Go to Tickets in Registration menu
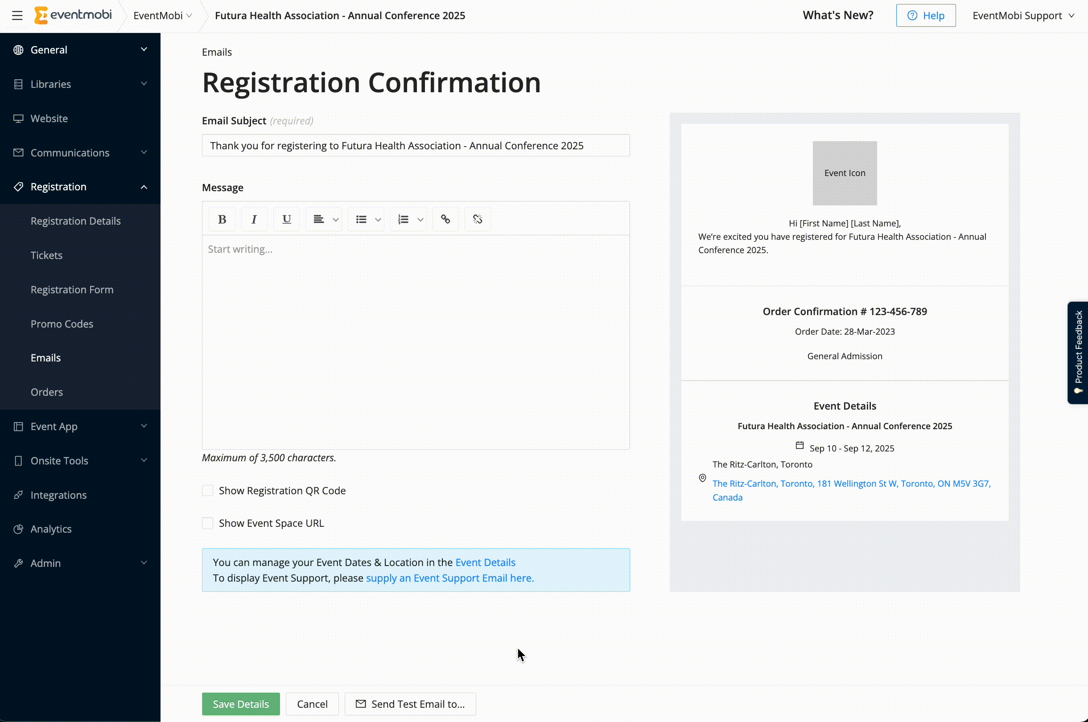The image size is (1088, 722). pos(46,255)
